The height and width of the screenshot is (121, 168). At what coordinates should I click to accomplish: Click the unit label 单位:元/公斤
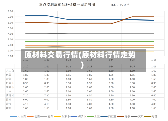click(x=120, y=5)
